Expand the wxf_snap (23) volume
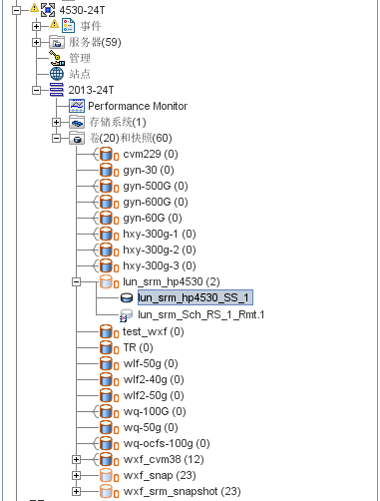This screenshot has width=380, height=501. pos(76,475)
